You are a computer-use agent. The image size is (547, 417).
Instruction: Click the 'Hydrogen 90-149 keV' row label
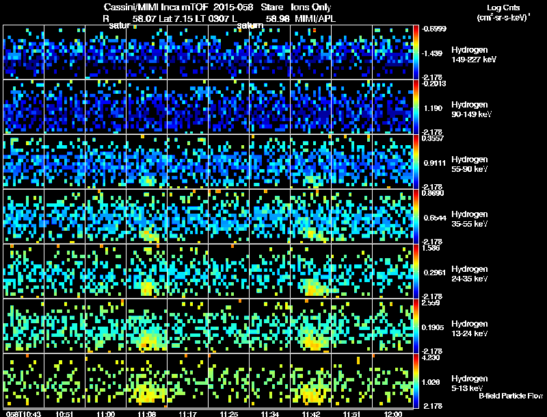pos(472,110)
